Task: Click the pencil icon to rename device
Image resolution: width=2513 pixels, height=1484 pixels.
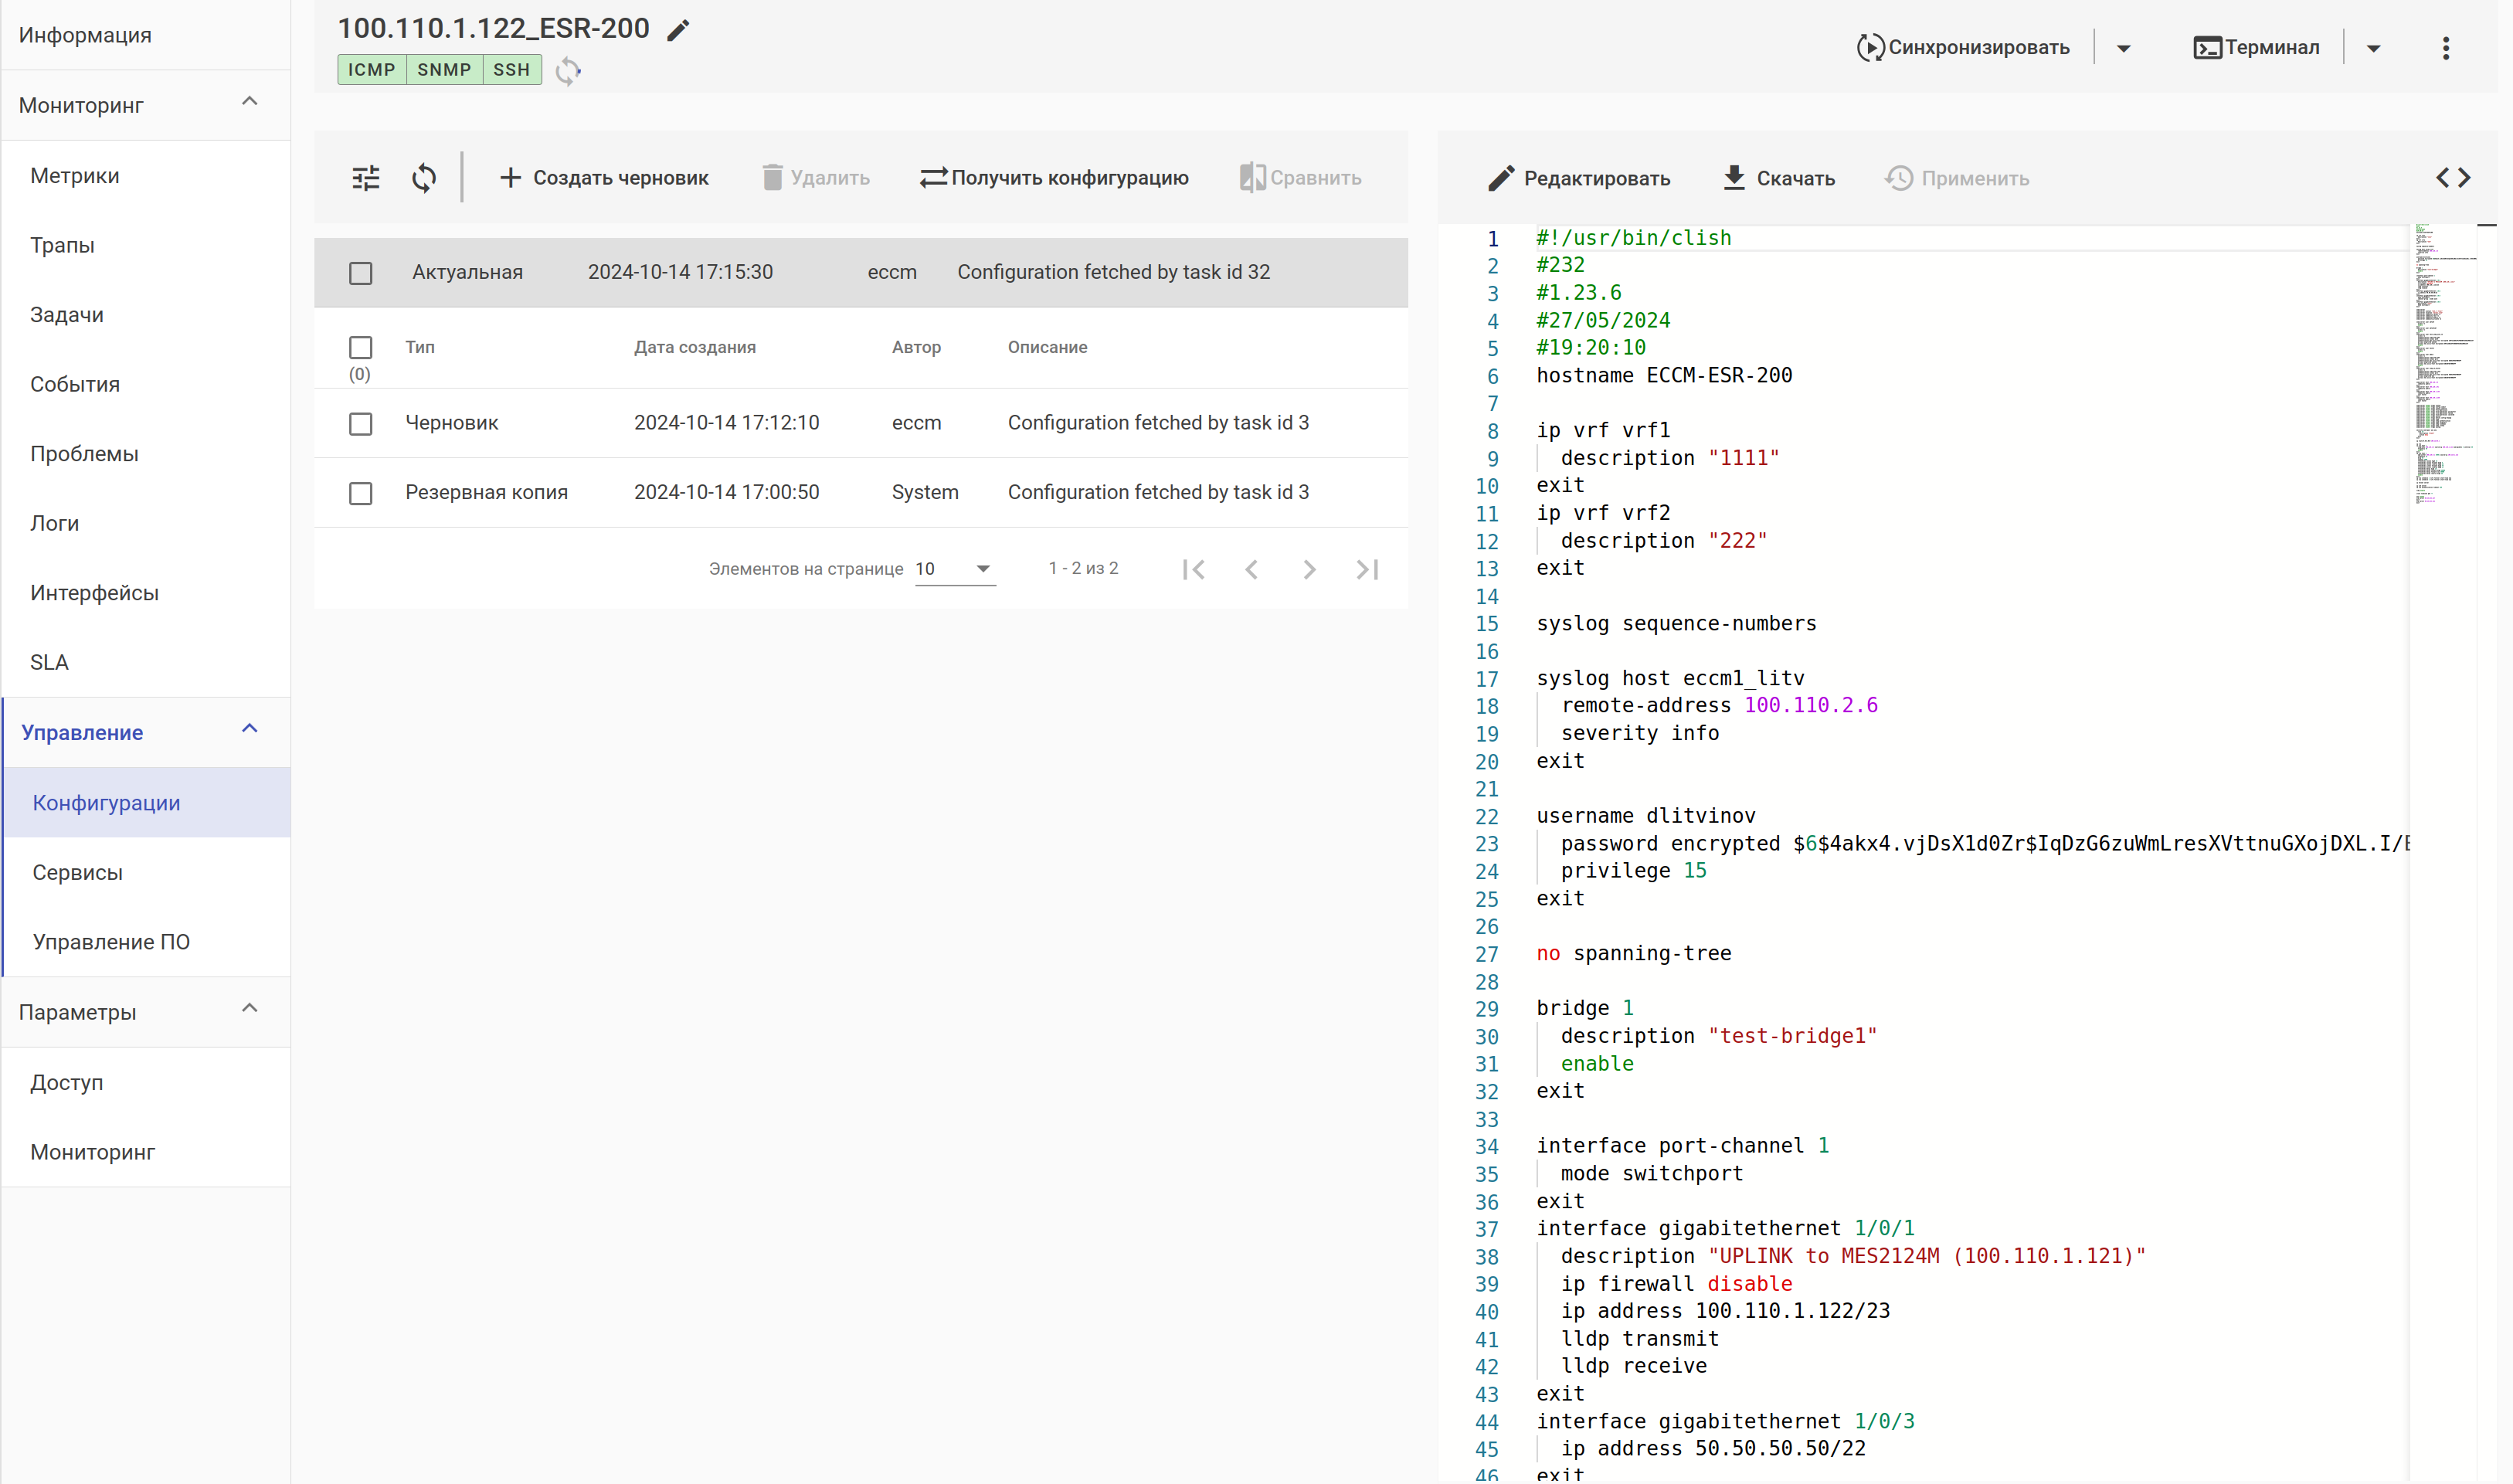Action: coord(678,30)
